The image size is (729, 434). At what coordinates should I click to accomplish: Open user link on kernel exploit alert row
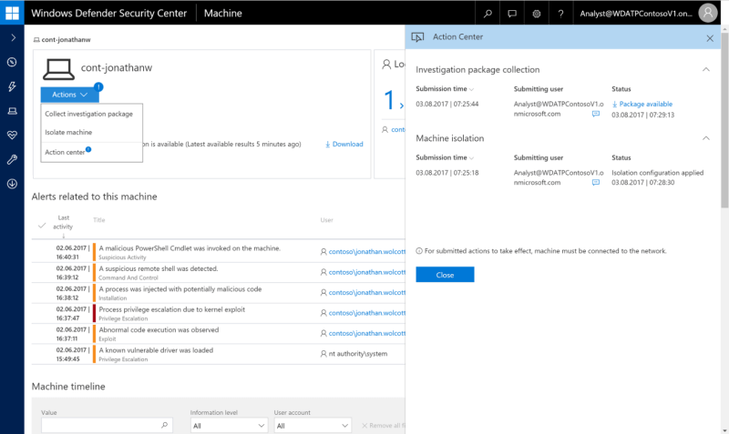pos(367,313)
